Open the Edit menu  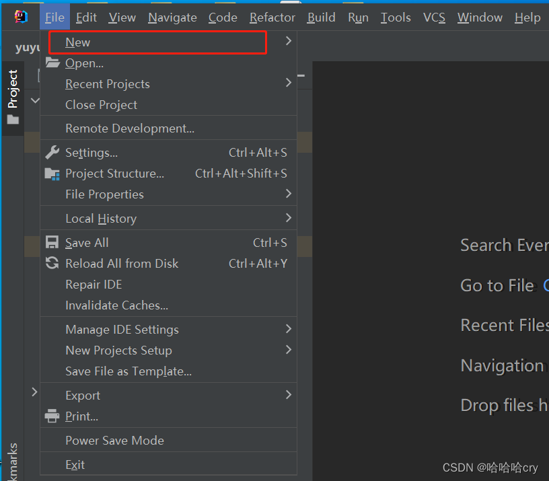tap(86, 17)
